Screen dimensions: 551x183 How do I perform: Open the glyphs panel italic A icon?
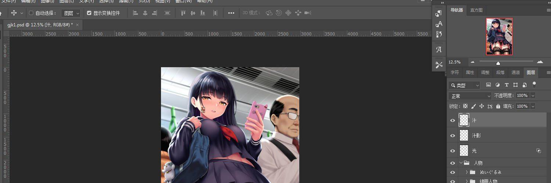[439, 50]
